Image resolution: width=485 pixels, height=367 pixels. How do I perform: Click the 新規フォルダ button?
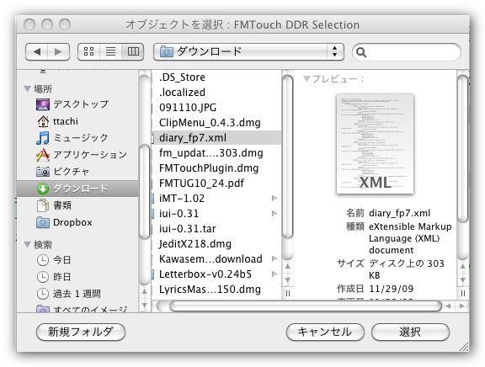(x=81, y=332)
